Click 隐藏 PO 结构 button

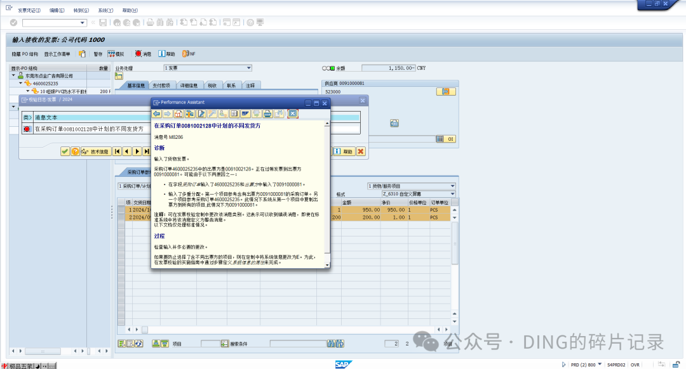tap(25, 54)
